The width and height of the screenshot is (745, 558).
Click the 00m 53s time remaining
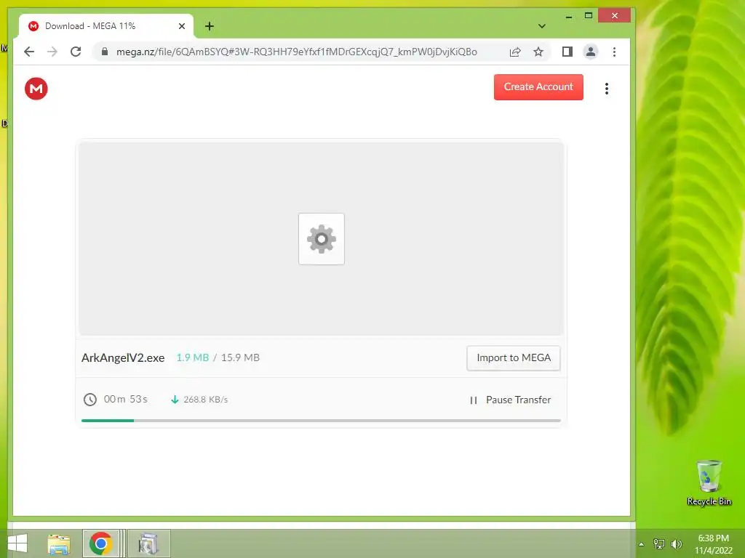(126, 400)
